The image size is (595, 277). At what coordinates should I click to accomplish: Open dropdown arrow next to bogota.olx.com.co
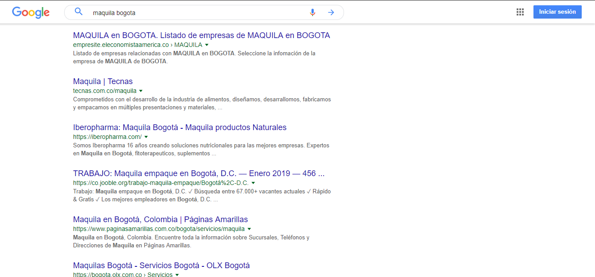point(177,275)
